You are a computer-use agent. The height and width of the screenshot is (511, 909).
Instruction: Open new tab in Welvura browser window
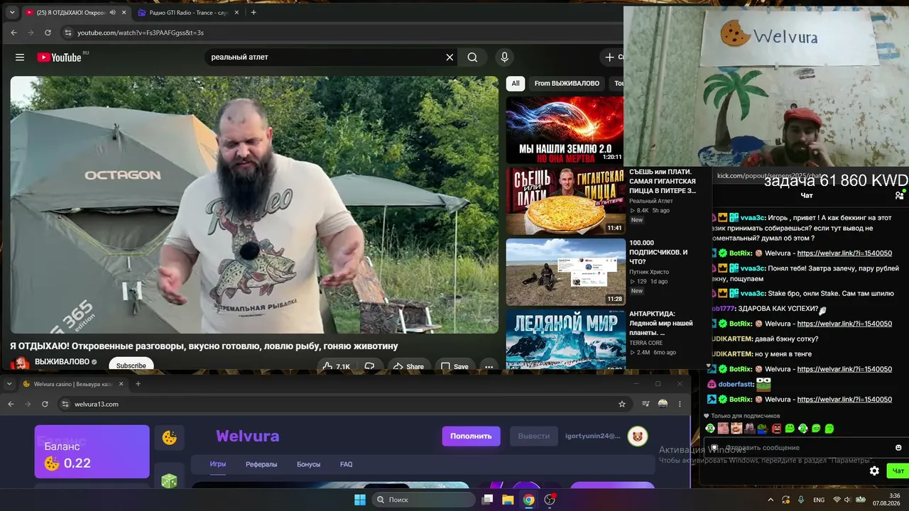pos(138,384)
